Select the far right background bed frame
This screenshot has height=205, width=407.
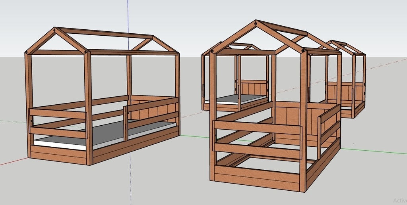(347, 79)
